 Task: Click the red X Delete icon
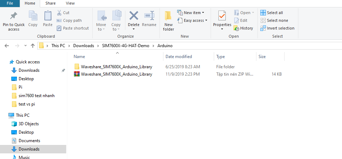click(x=134, y=16)
